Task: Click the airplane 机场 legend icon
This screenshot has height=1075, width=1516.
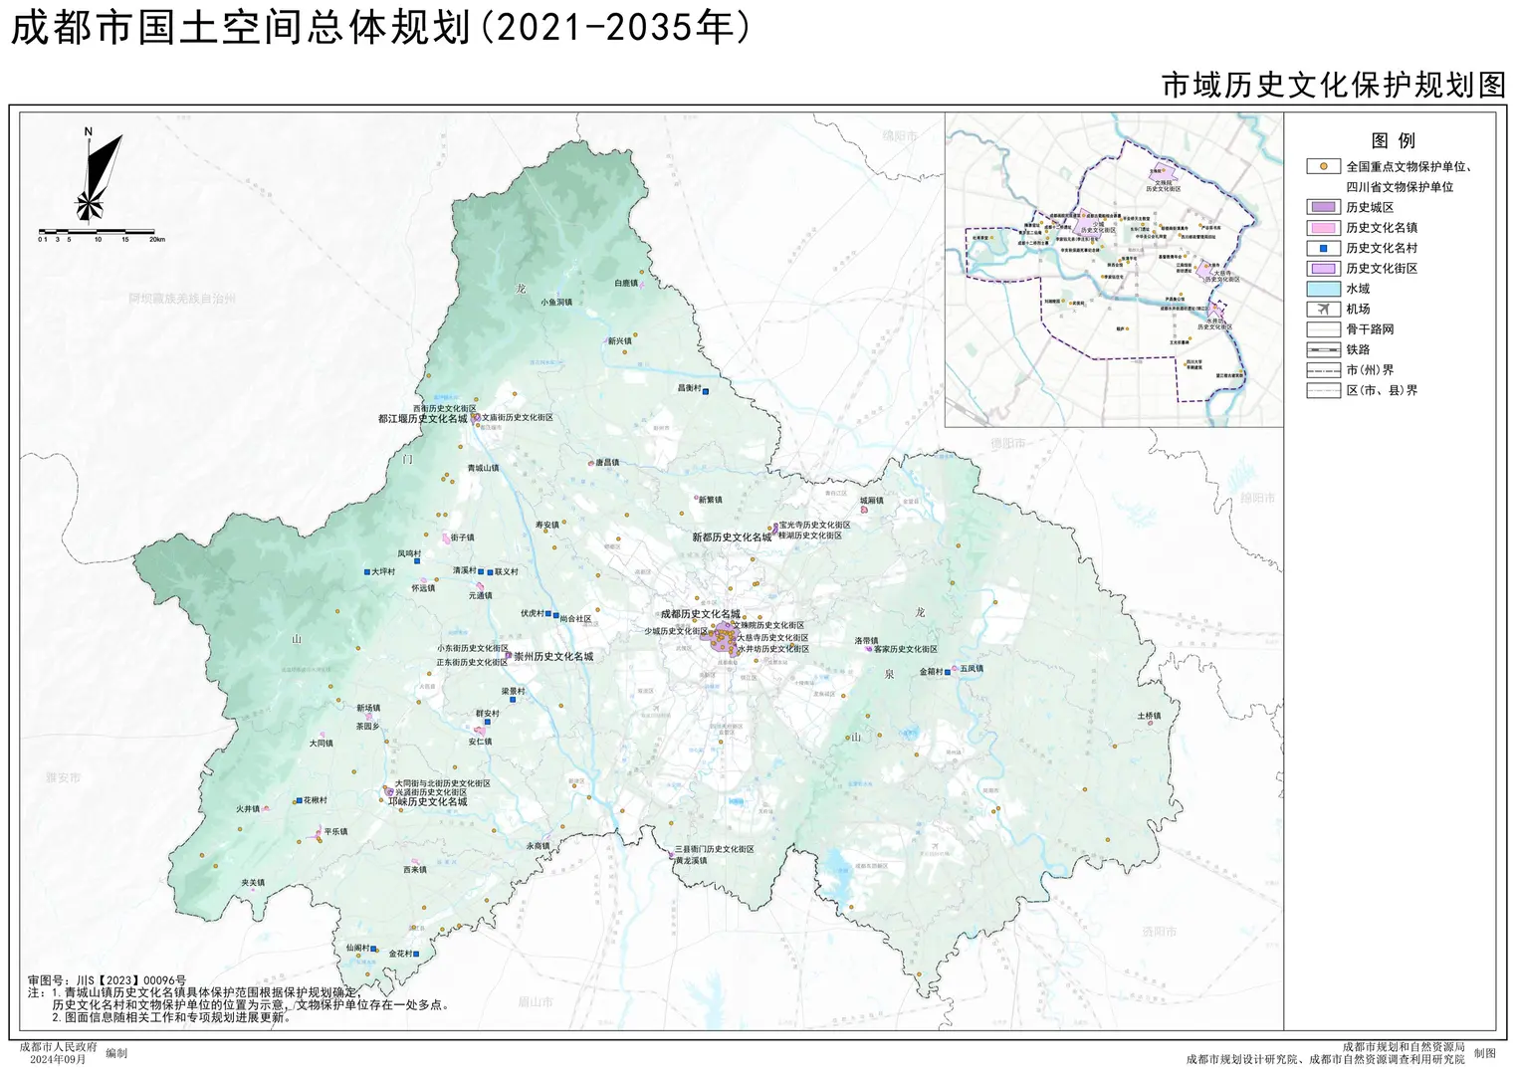Action: (x=1323, y=309)
